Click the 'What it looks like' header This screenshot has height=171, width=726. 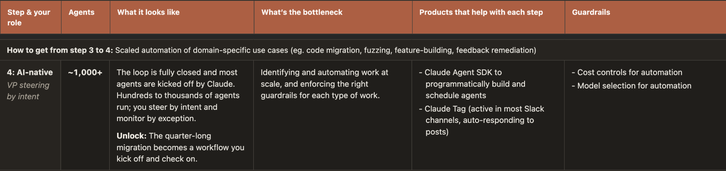tap(148, 12)
